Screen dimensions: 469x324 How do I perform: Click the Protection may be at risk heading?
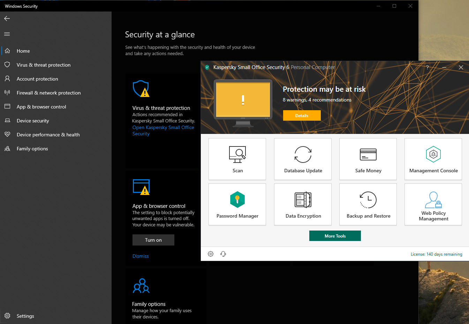324,89
